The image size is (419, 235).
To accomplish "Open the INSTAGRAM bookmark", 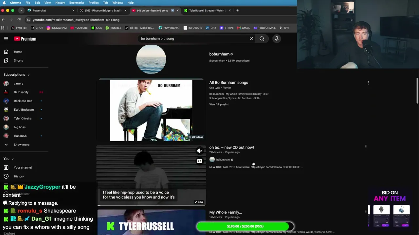I will point(57,28).
